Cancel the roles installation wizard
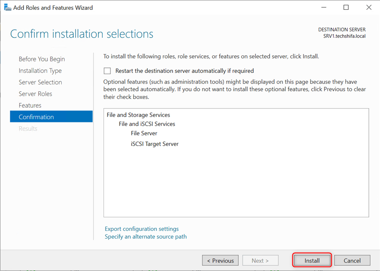 352,260
